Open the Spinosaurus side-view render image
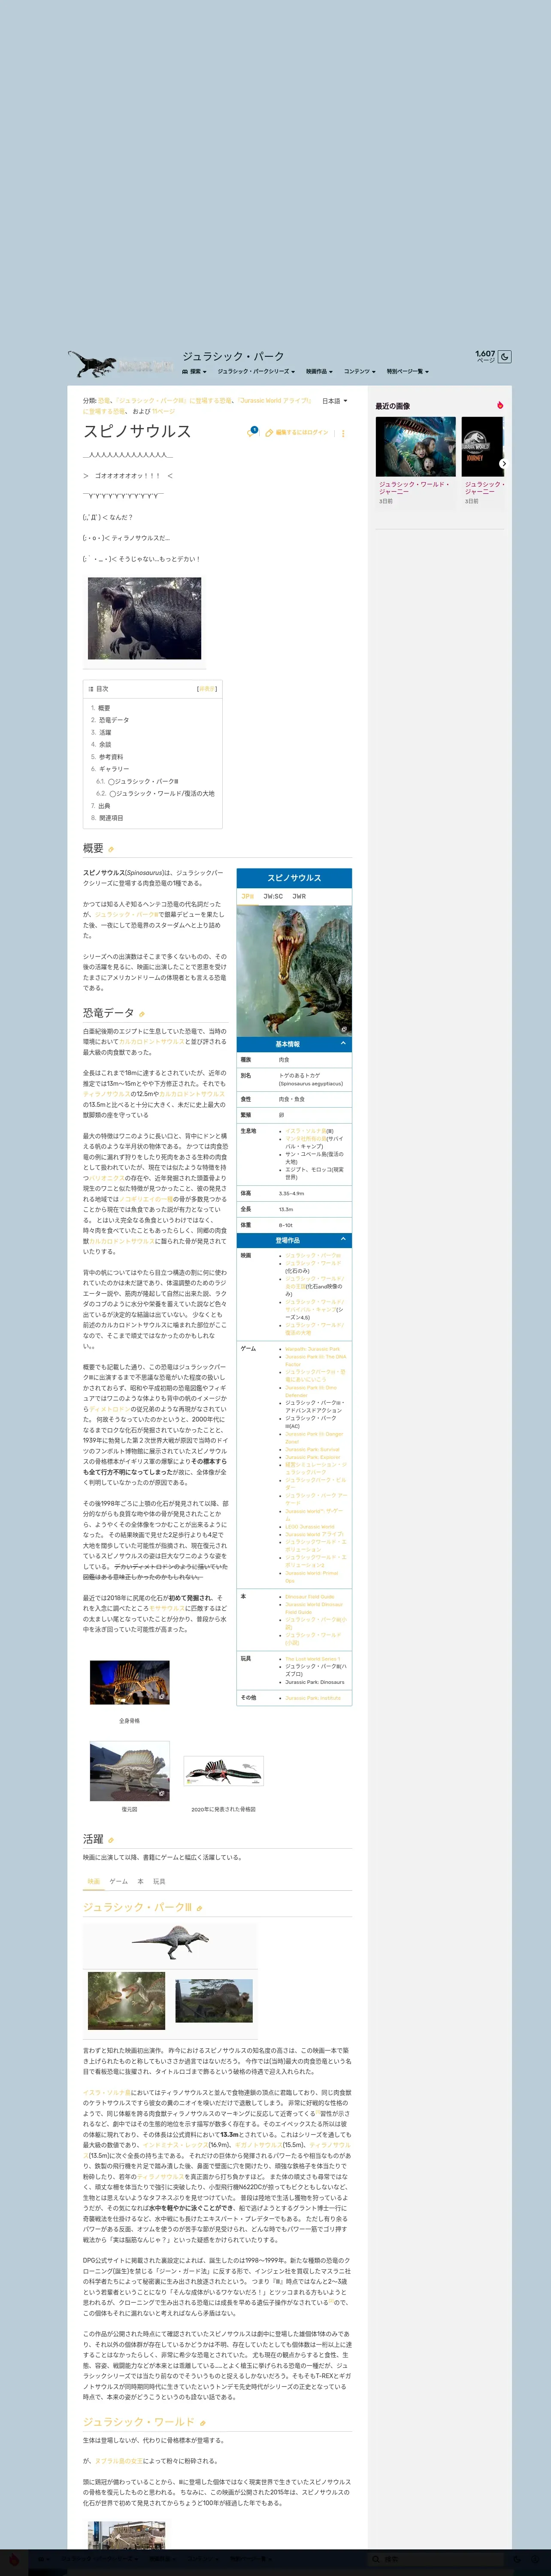 tap(169, 1943)
